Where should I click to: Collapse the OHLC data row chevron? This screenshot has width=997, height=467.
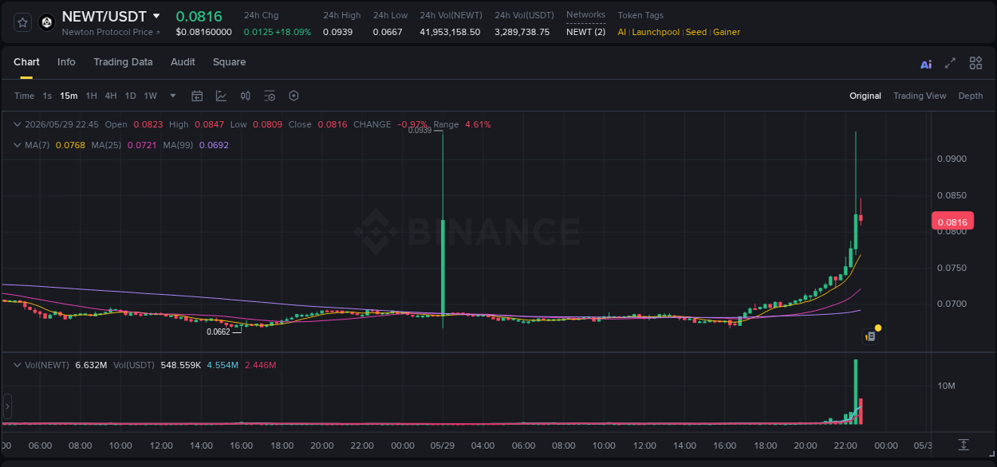point(18,124)
